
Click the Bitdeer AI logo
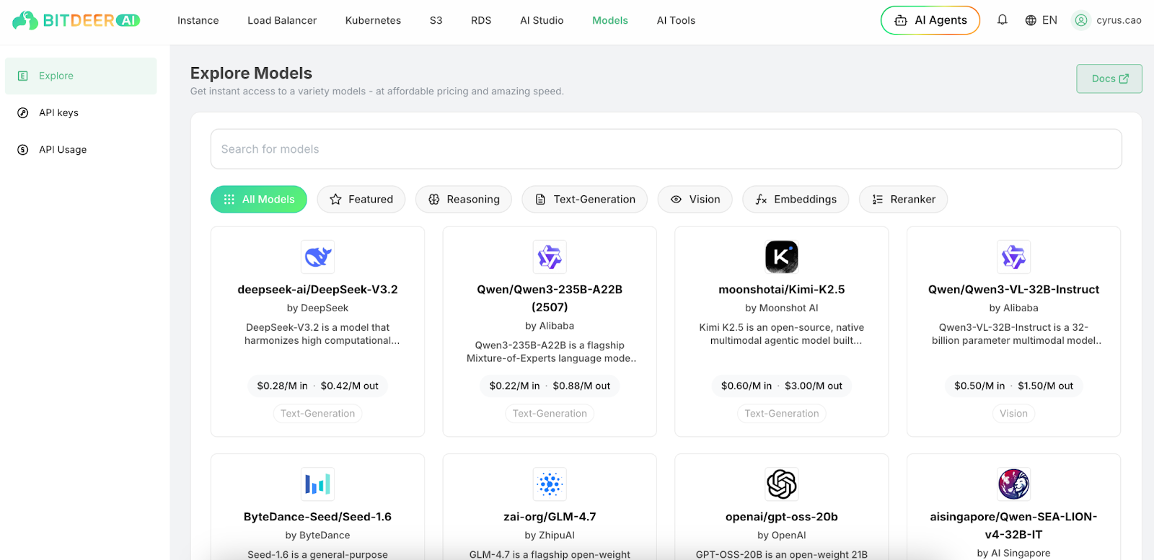point(76,20)
